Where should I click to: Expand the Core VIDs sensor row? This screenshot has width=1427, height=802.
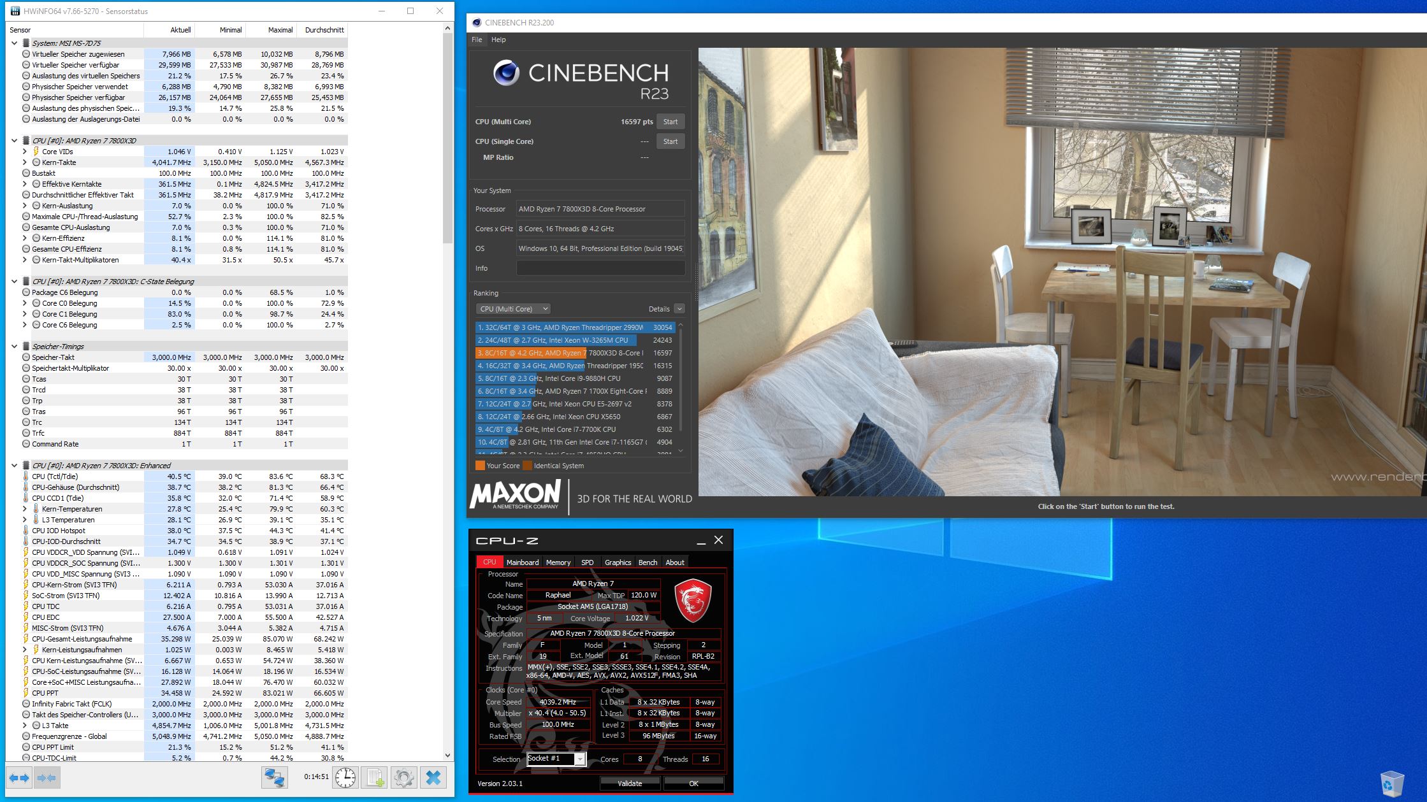click(25, 152)
